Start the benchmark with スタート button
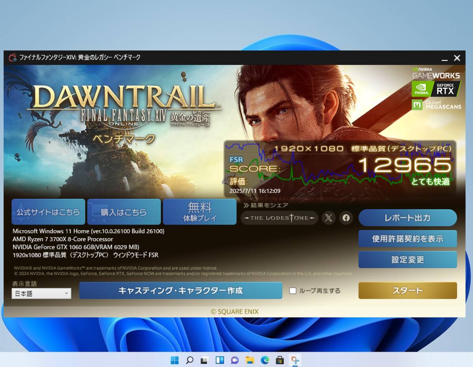Viewport: 473px width, 367px height. [x=408, y=291]
